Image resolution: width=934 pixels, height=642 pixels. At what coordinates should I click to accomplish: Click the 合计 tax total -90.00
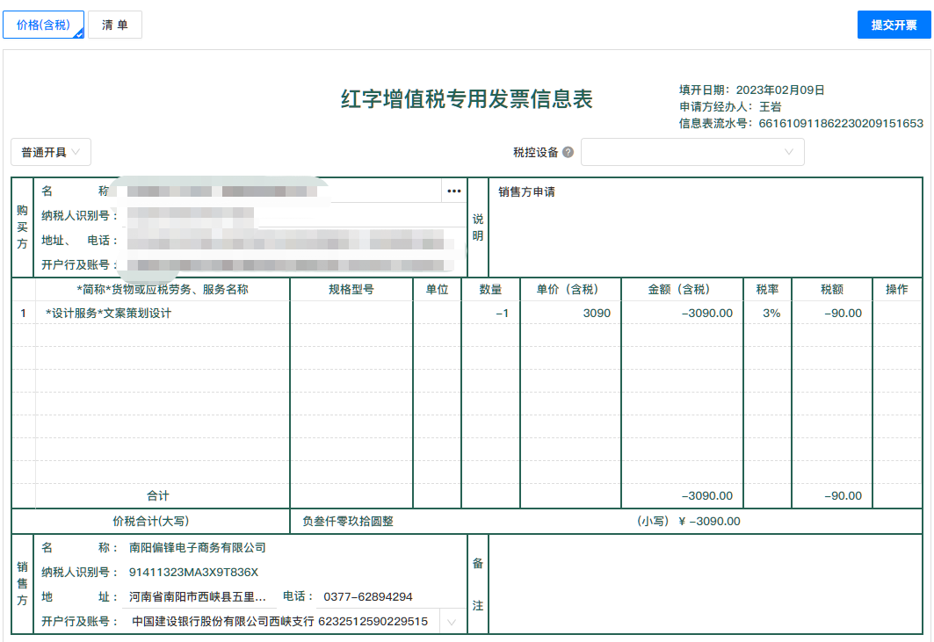(x=843, y=495)
